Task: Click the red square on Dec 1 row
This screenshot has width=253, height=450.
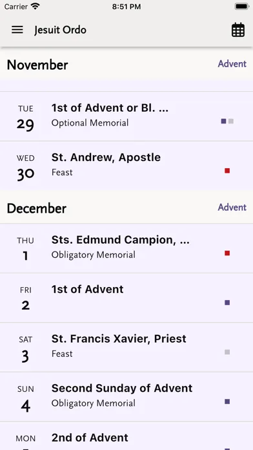Action: (227, 253)
